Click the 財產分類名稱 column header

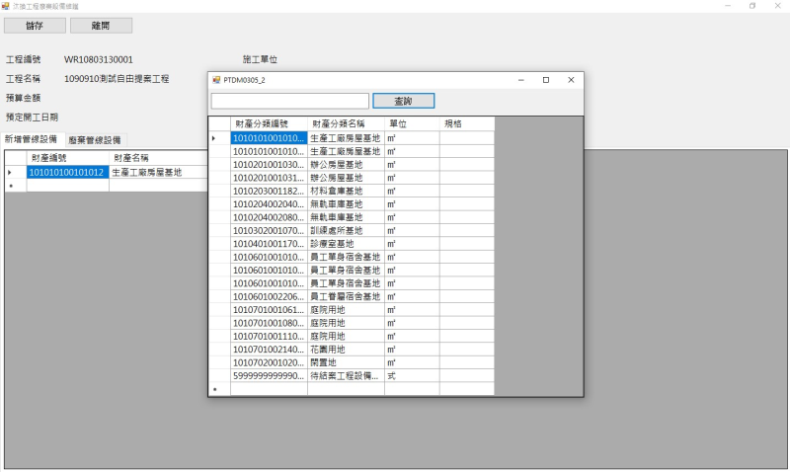[346, 123]
